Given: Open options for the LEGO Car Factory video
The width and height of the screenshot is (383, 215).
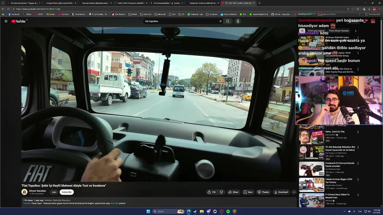Looking at the screenshot, I should pos(358,179).
